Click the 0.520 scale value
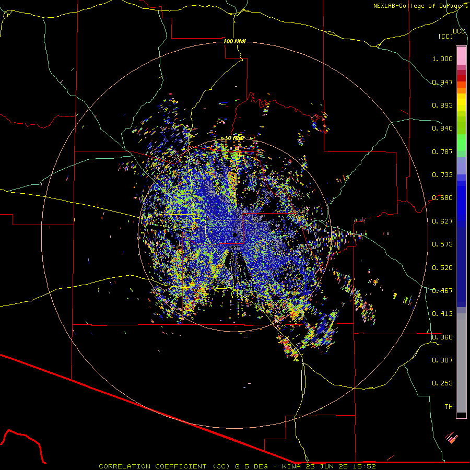 click(442, 268)
